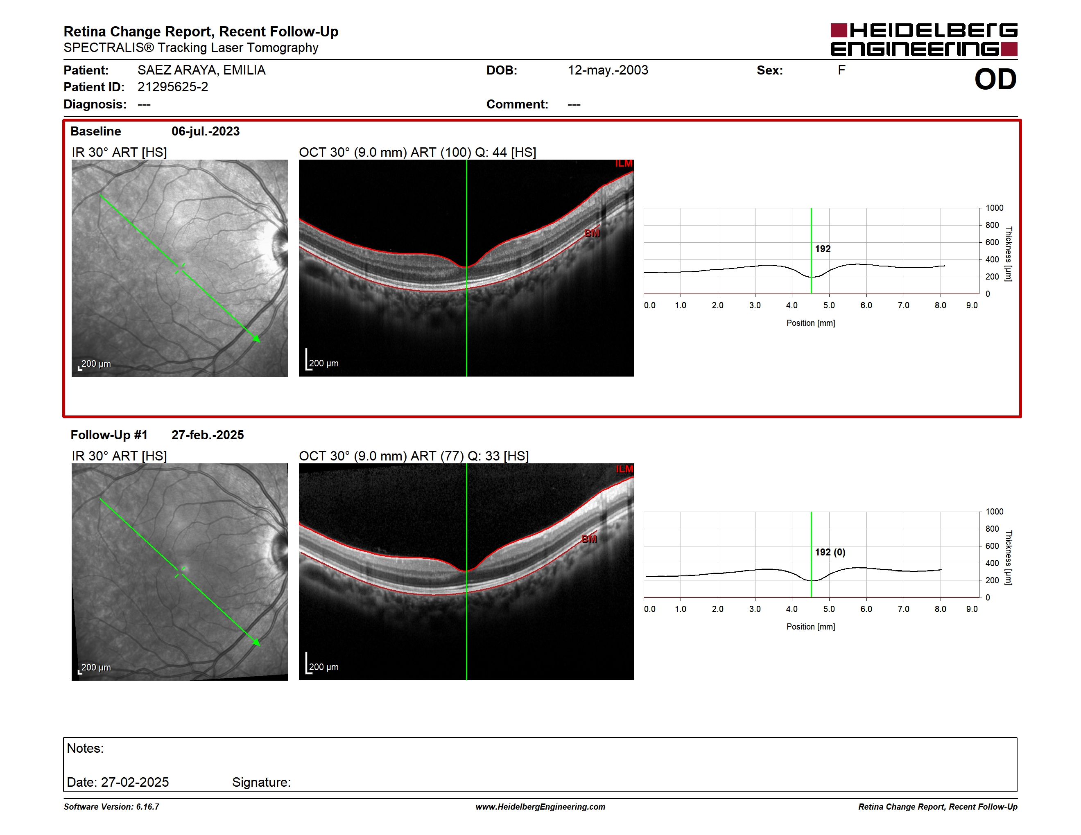Click the follow-up Position [mm] axis label
This screenshot has height=835, width=1081.
pos(811,627)
